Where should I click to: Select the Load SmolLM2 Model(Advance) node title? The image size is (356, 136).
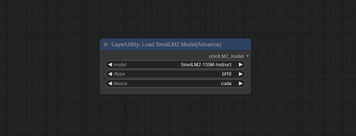[x=166, y=45]
